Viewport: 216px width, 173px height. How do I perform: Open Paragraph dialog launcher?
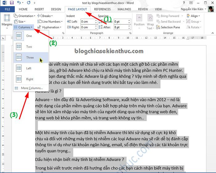pyautogui.click(x=130, y=33)
